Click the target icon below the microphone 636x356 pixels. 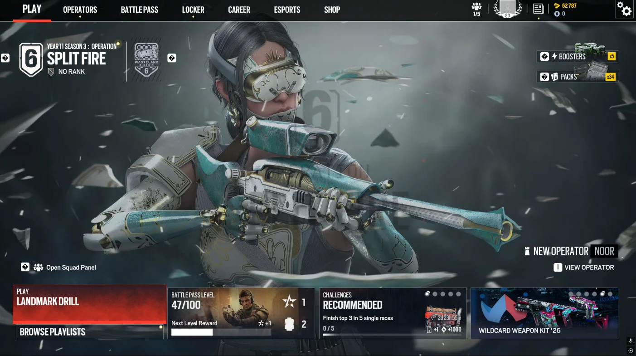coord(631,351)
